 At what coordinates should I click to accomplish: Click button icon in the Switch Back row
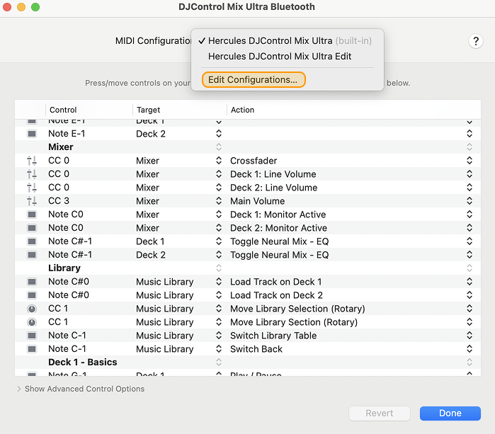point(32,349)
